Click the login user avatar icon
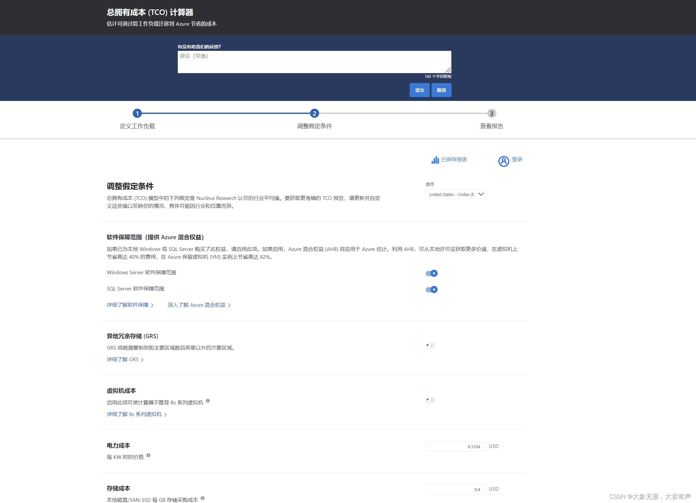The image size is (696, 503). tap(503, 161)
